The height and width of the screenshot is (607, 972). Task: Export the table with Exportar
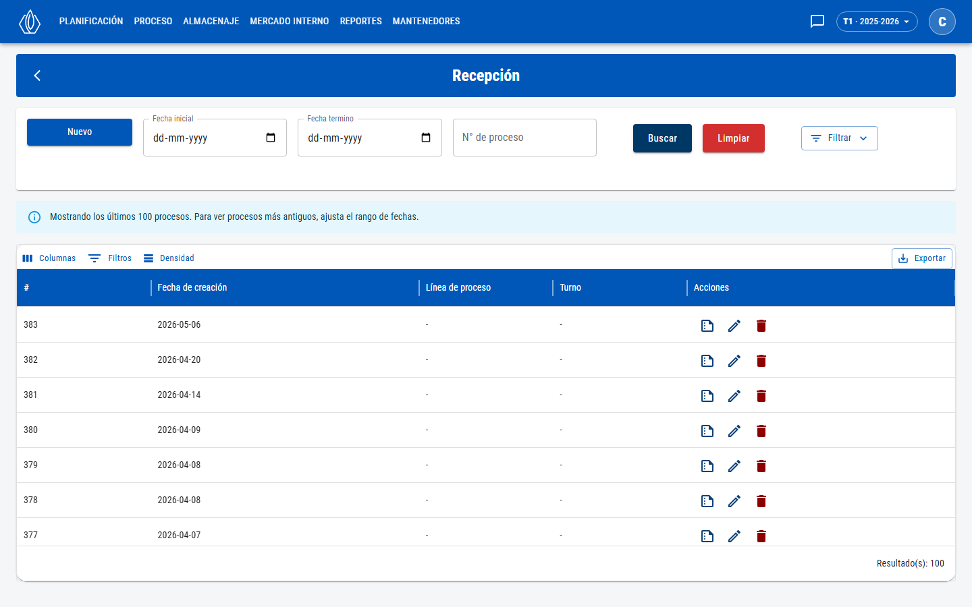922,258
